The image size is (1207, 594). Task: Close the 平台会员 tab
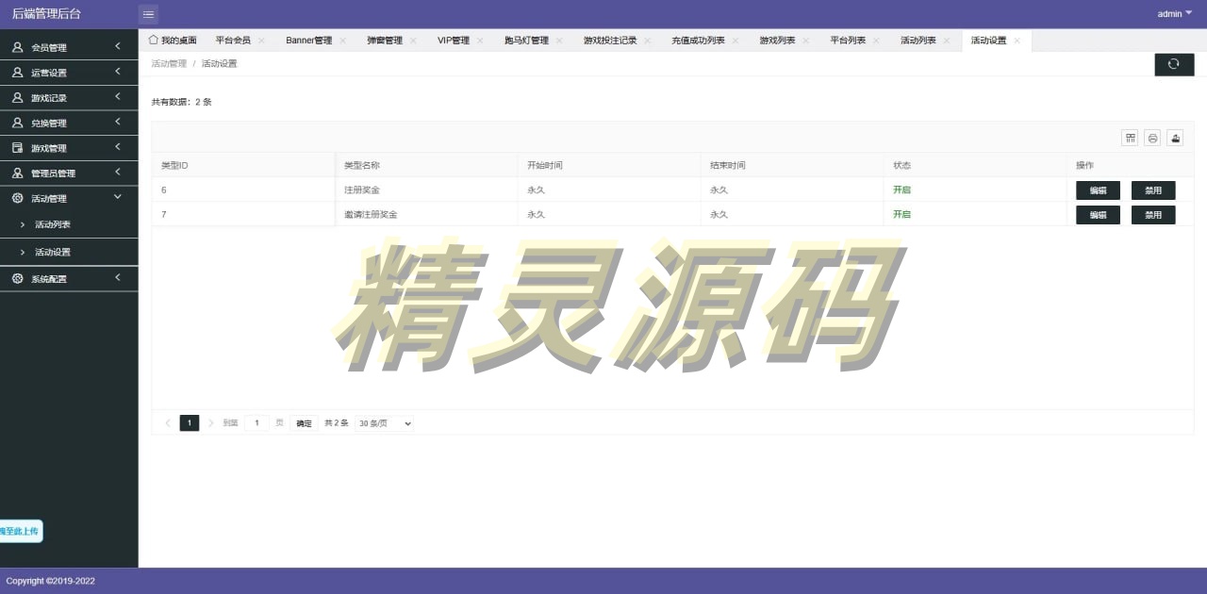261,41
